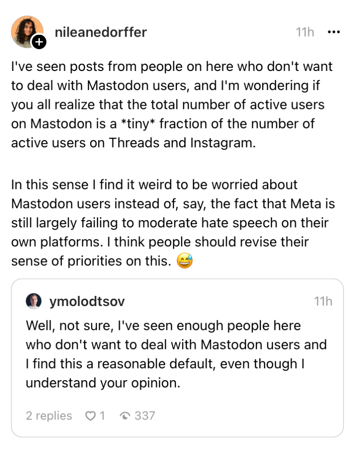This screenshot has width=353, height=452.
Task: Click the quoted post's 11h timestamp
Action: (x=323, y=301)
